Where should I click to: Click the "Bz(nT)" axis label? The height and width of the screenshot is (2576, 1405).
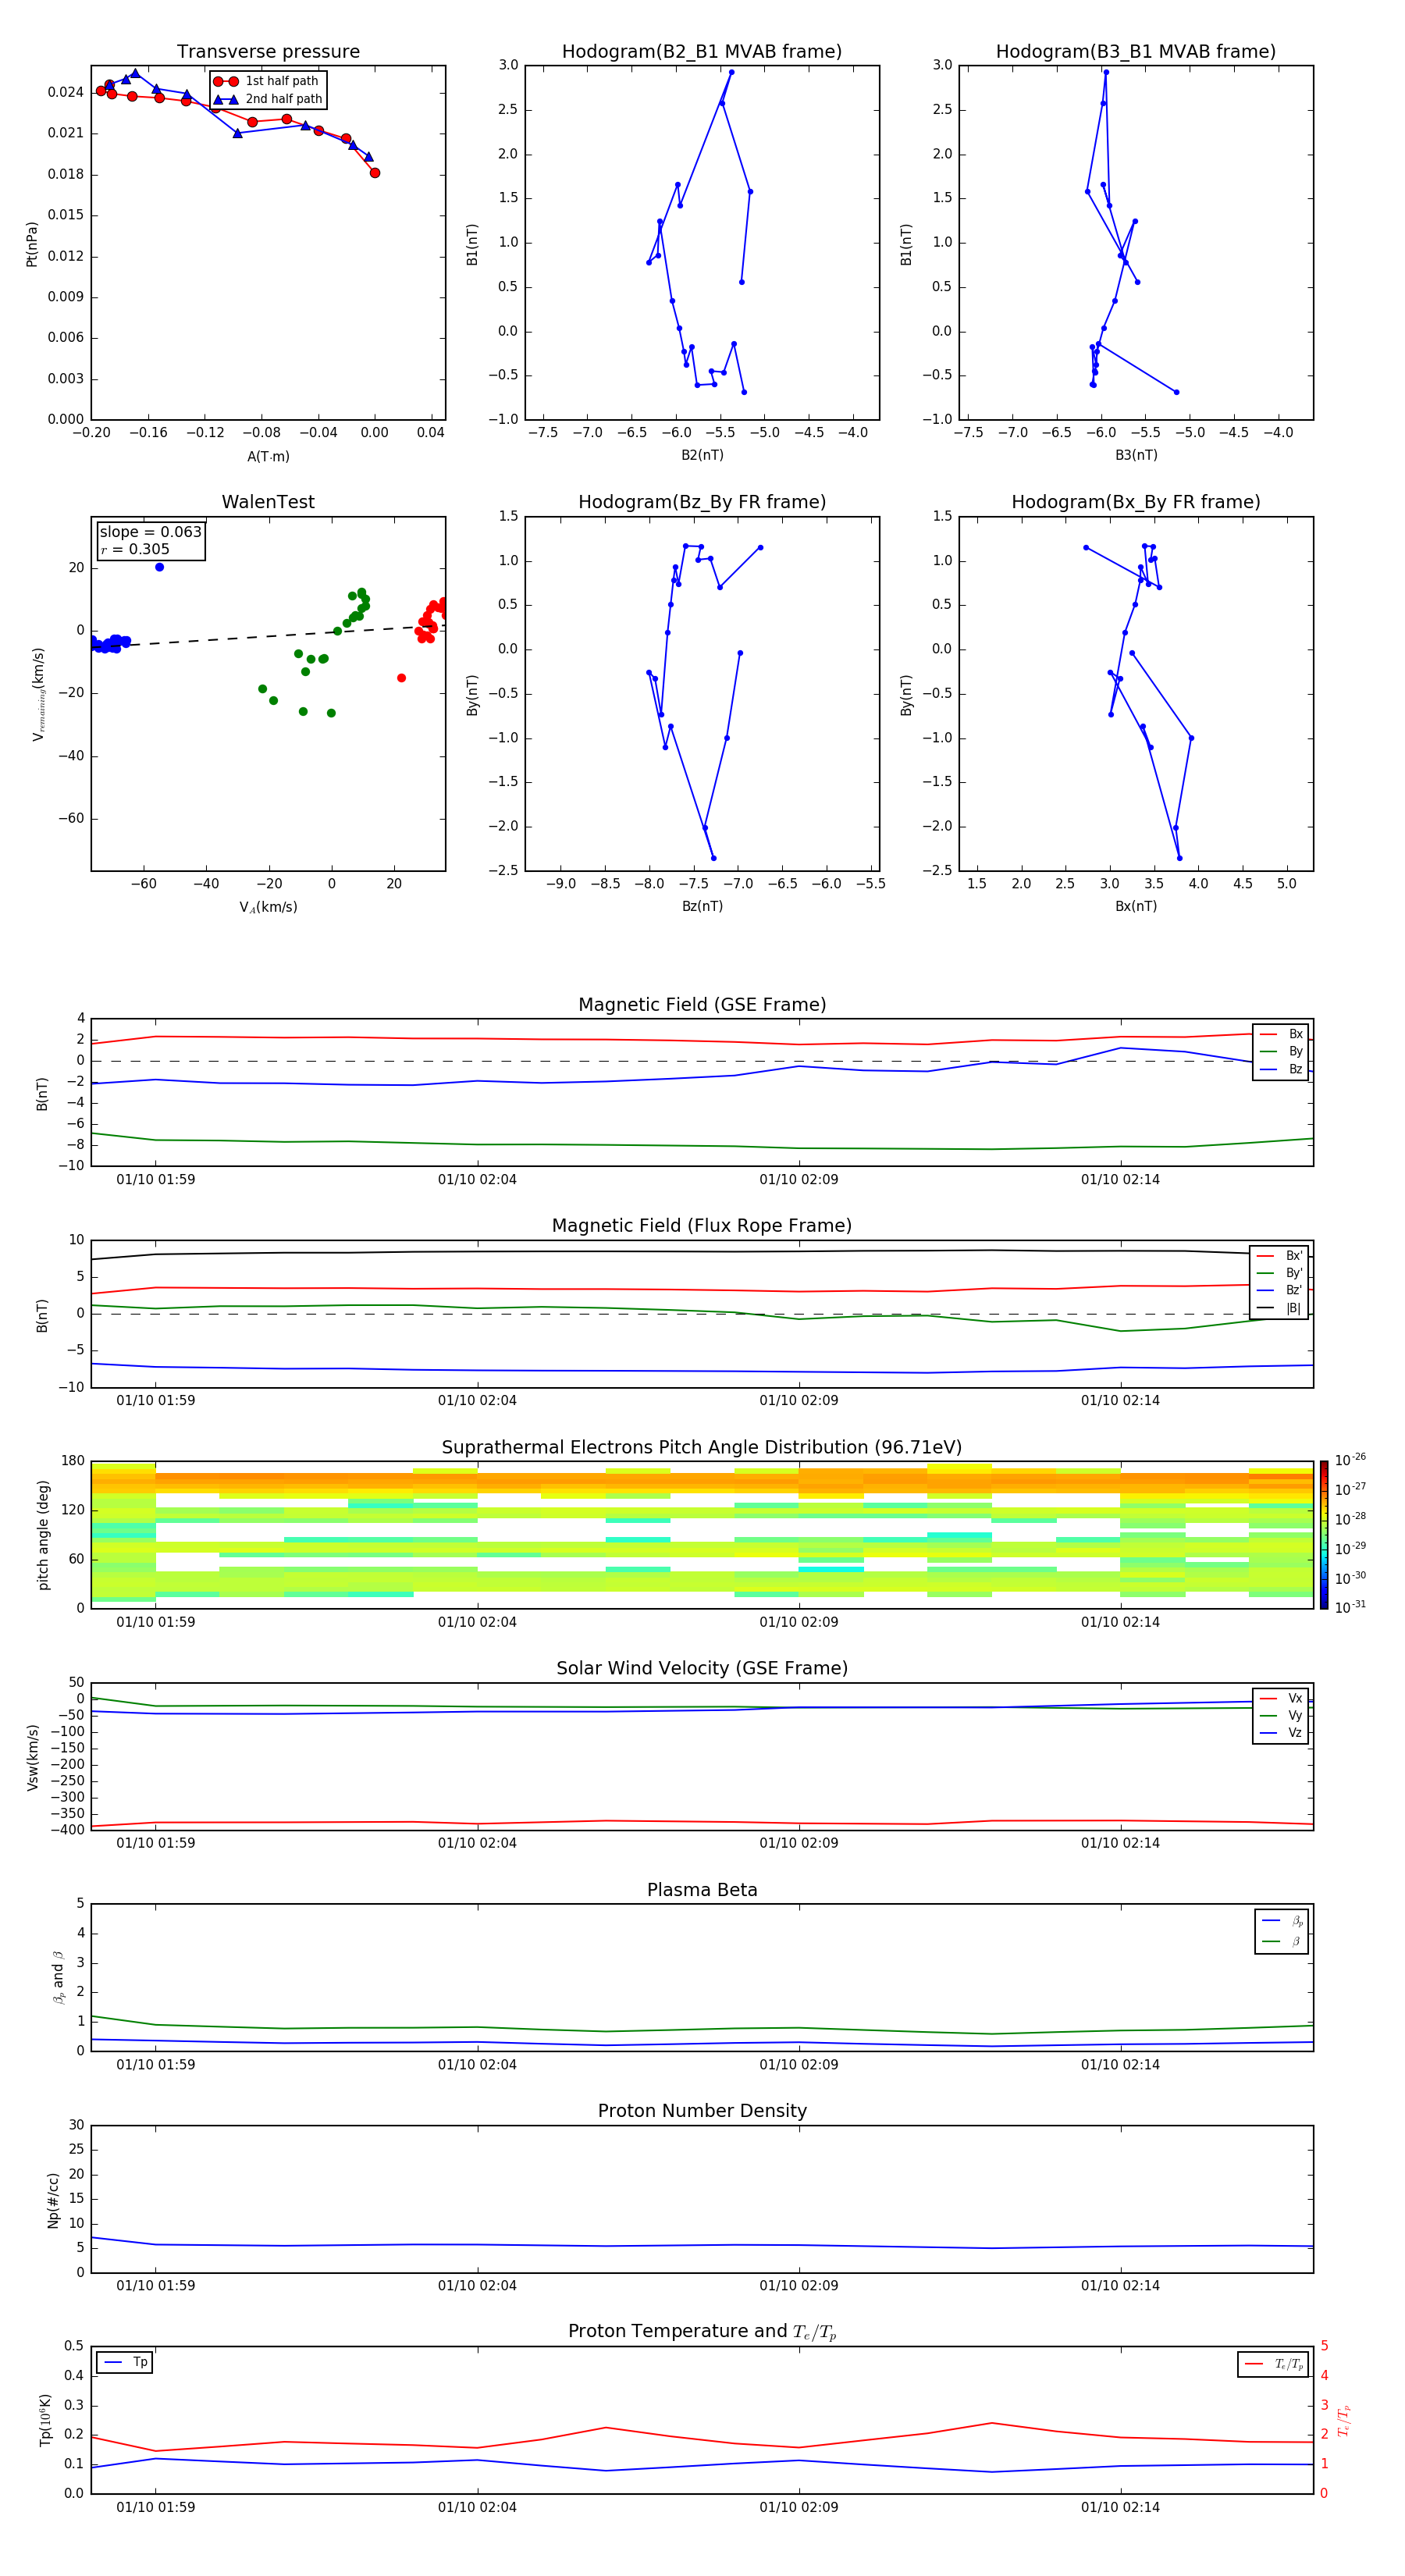[x=702, y=906]
